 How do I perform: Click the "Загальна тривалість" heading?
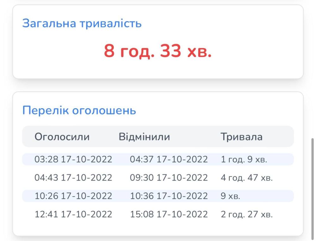pos(82,23)
